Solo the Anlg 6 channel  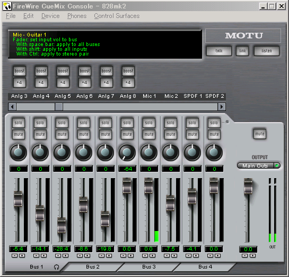click(x=84, y=123)
